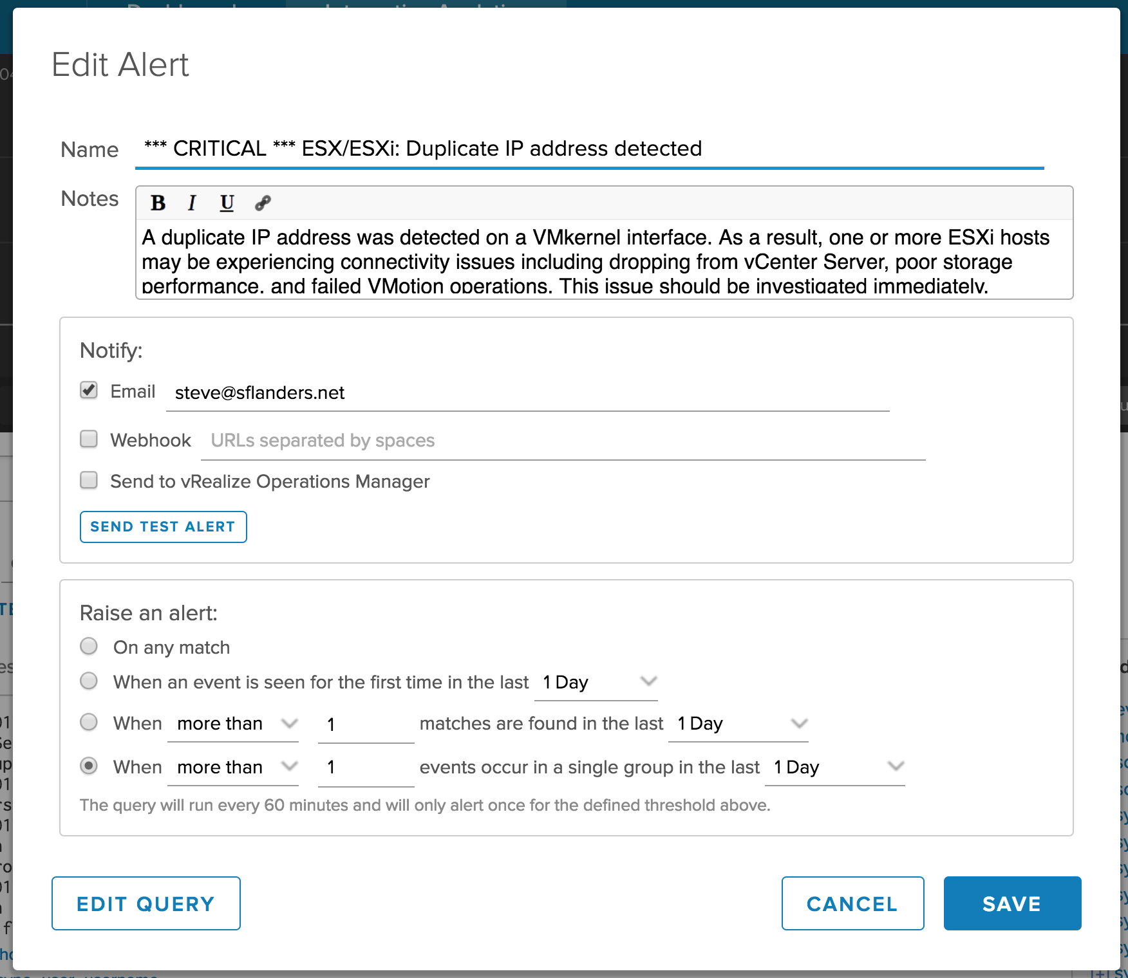Screen dimensions: 1128x978
Task: Select the matches found radio option
Action: click(x=89, y=722)
